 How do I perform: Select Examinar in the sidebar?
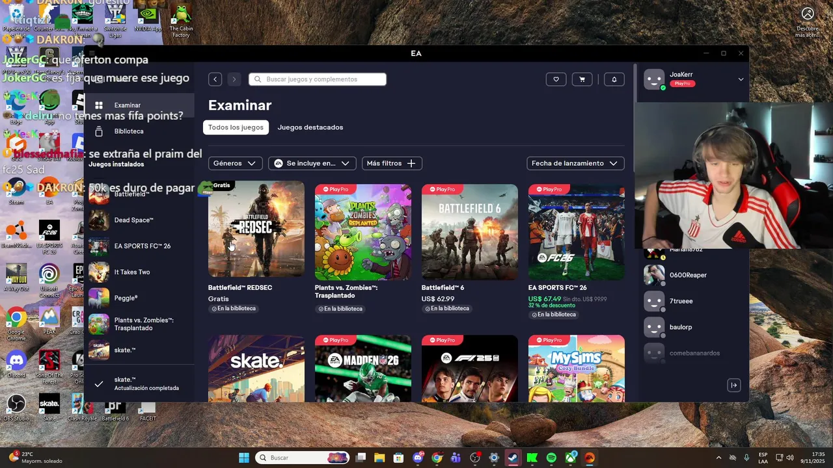(x=139, y=105)
